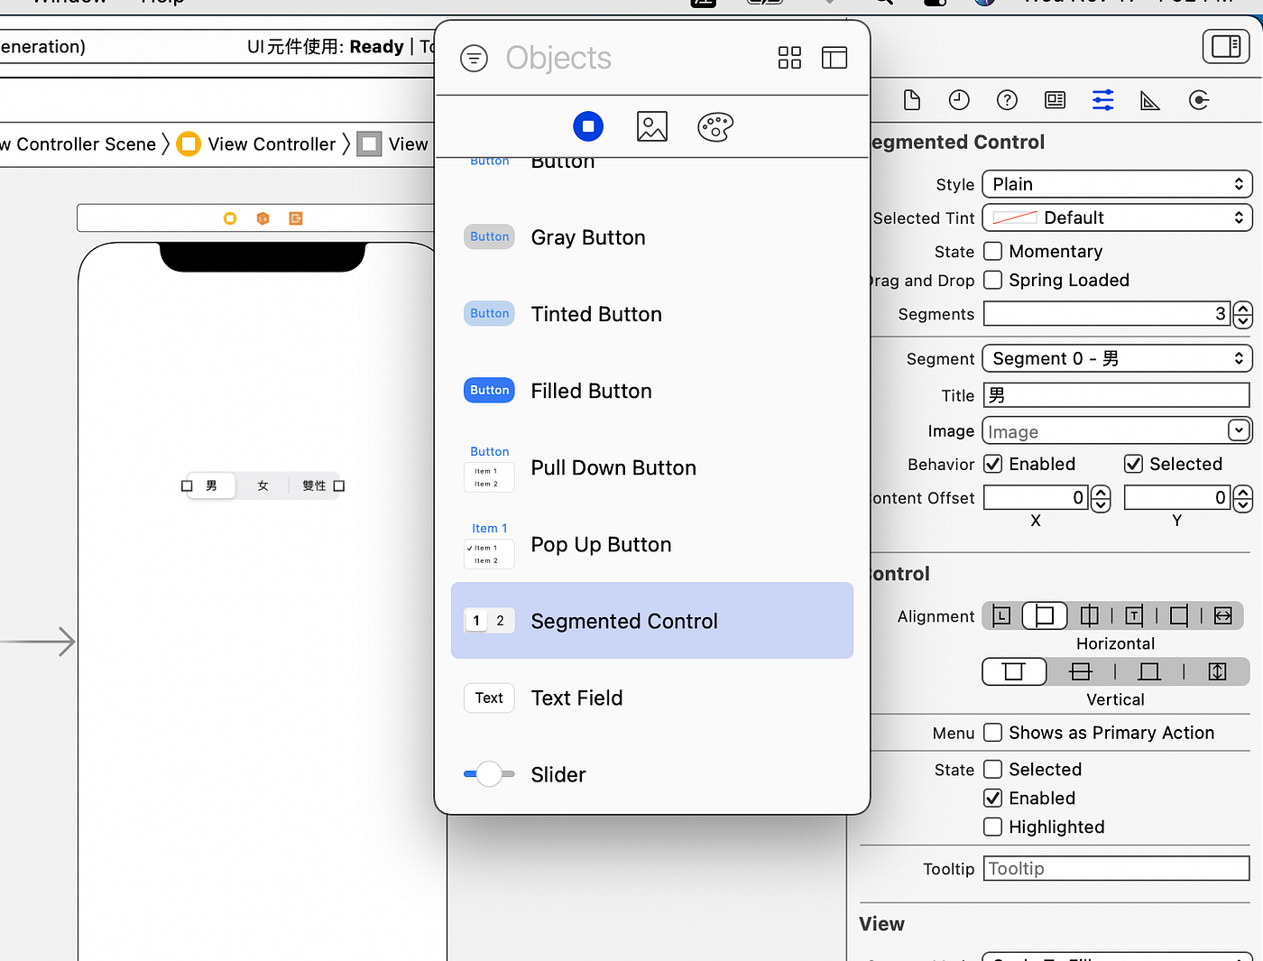1263x961 pixels.
Task: Select Text Field in the Objects library
Action: (576, 698)
